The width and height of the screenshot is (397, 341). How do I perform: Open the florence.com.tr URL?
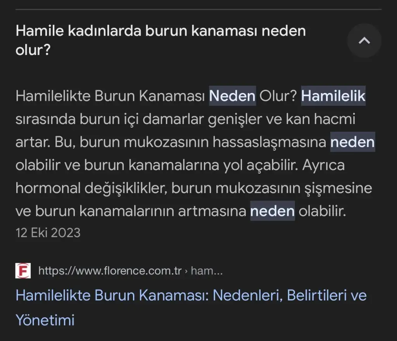click(110, 270)
